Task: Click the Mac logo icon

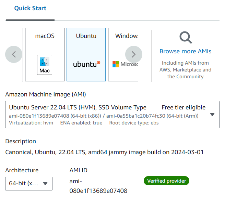Action: [45, 65]
